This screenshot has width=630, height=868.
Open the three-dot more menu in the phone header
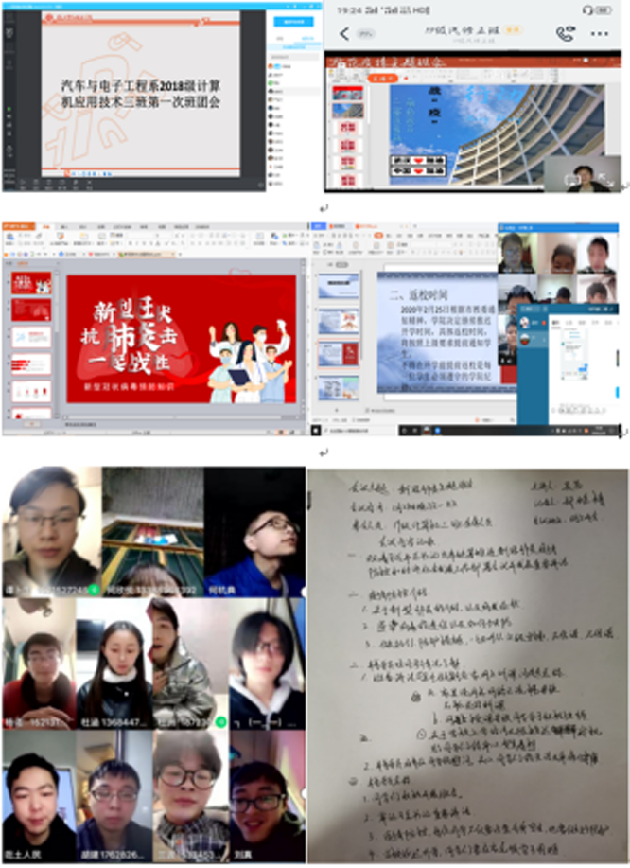tap(602, 34)
